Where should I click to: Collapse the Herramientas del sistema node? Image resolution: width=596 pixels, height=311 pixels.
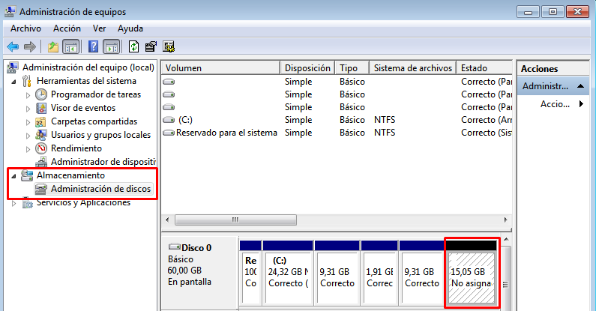[x=16, y=82]
